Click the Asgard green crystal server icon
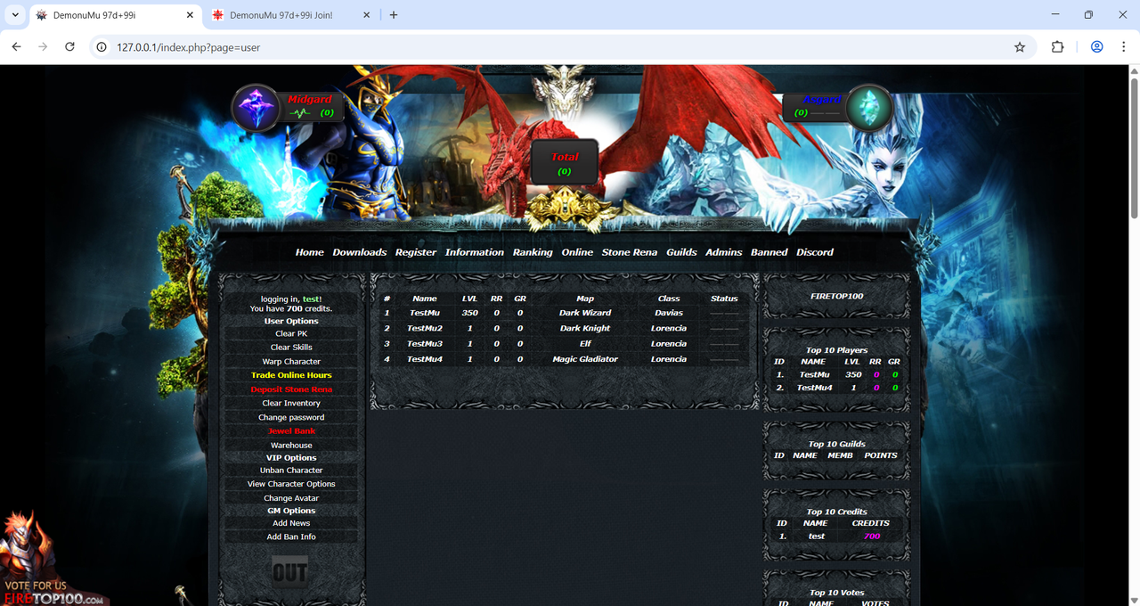1140x606 pixels. [868, 108]
